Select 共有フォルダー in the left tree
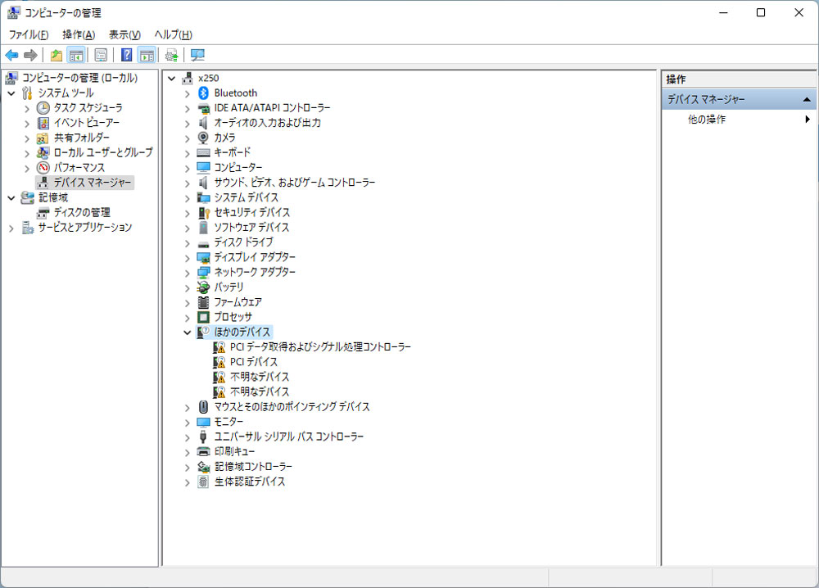 point(81,138)
